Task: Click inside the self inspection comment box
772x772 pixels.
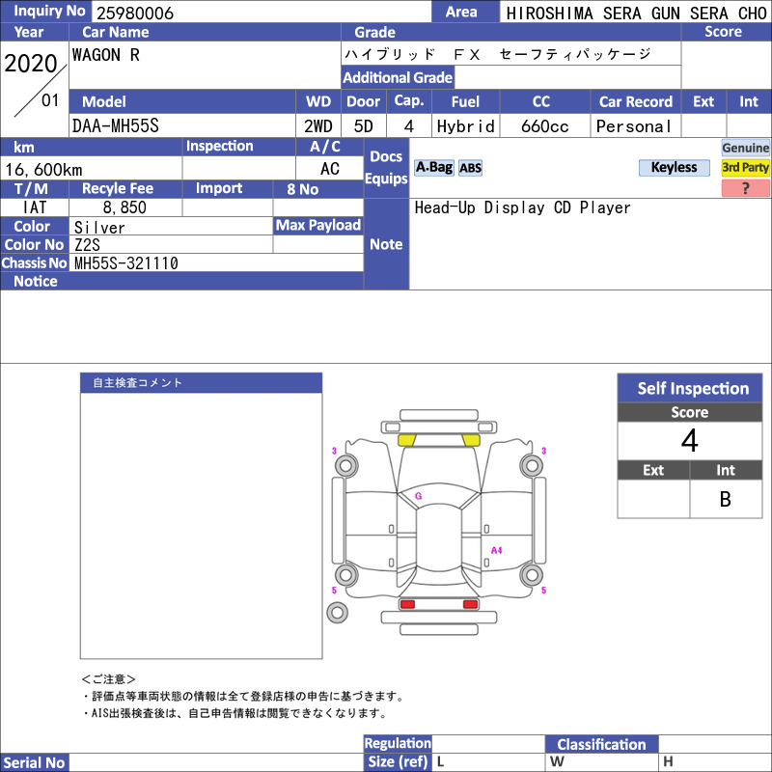Action: (202, 525)
